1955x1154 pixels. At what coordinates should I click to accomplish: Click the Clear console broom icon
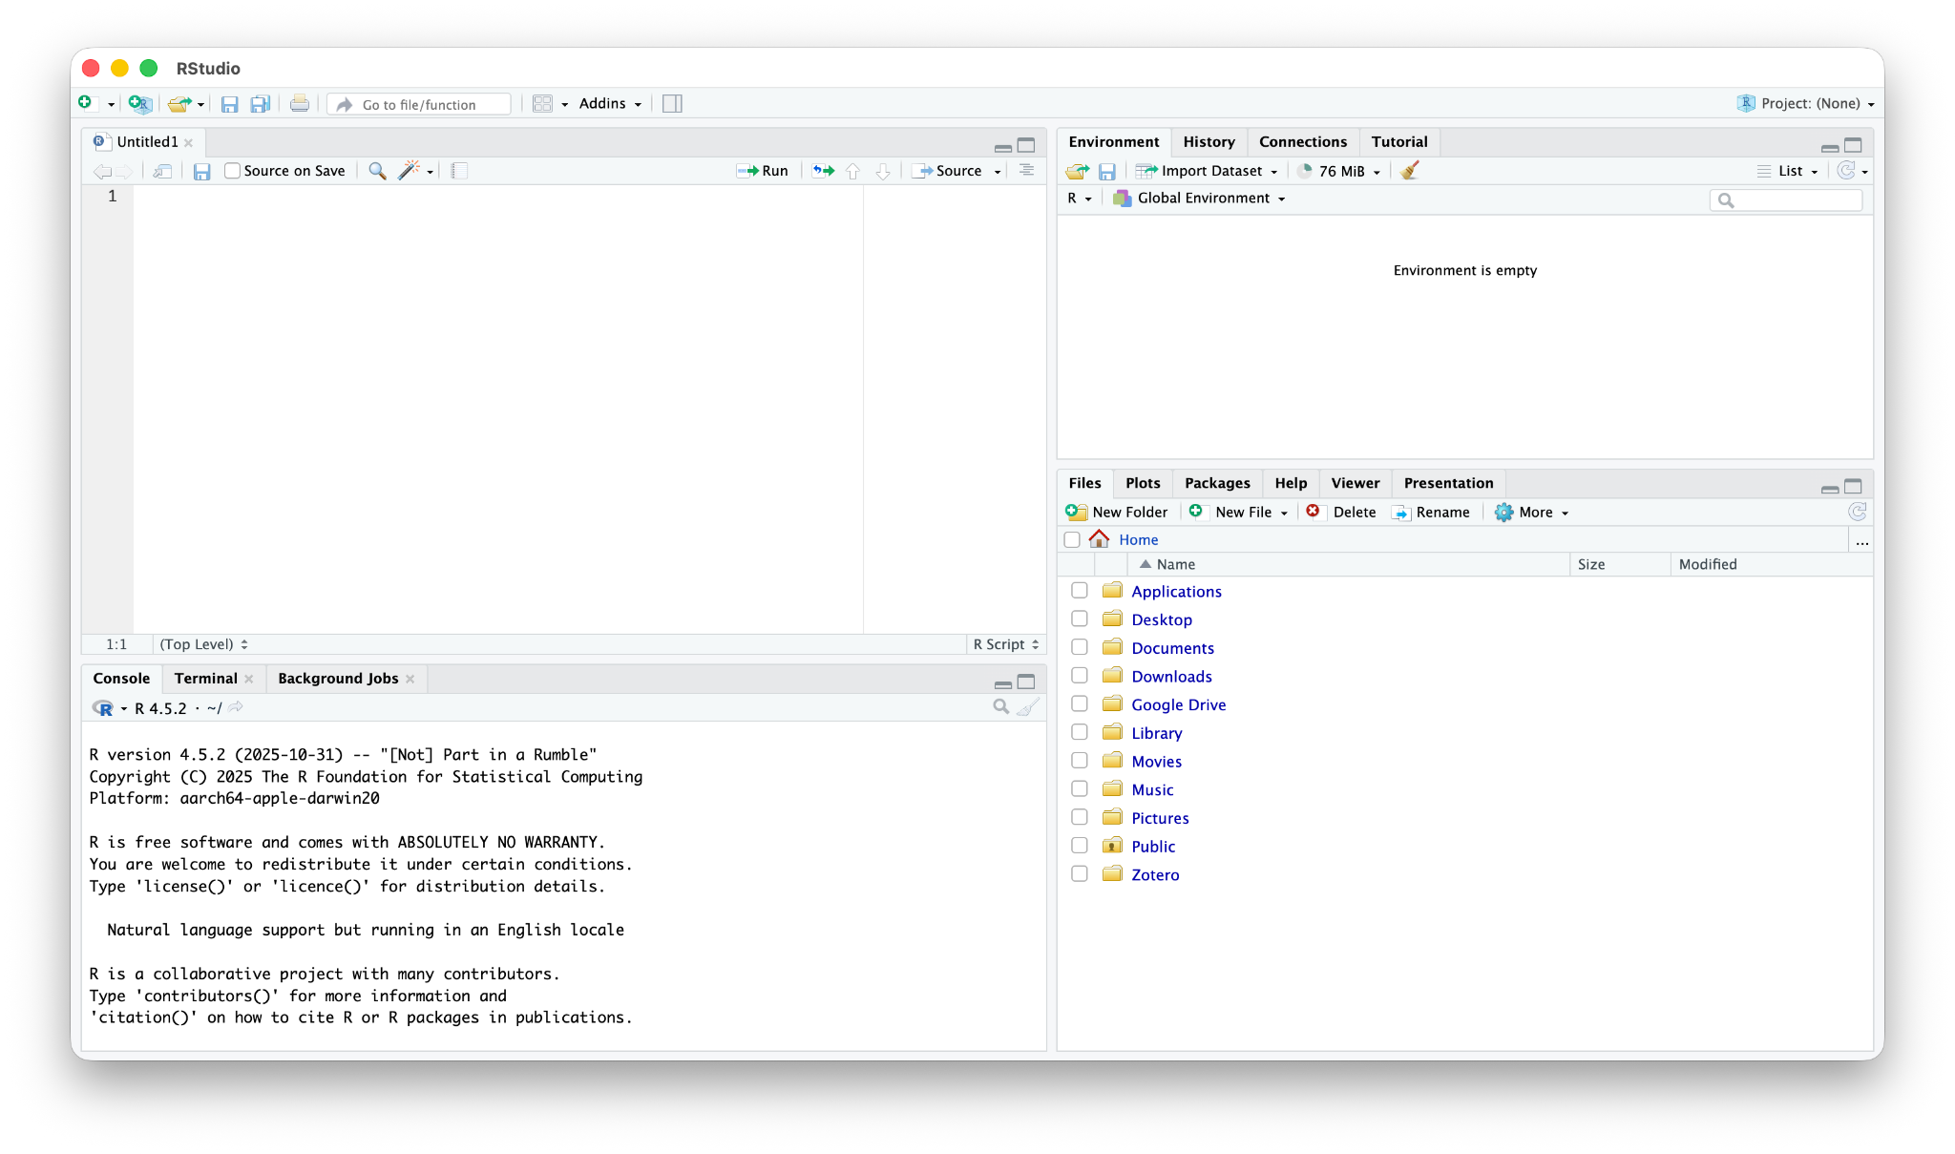coord(1028,707)
